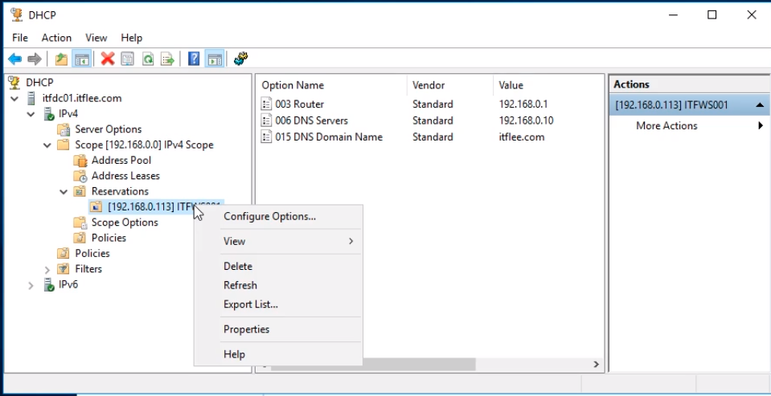Select the Policies node under IPv4
771x396 pixels.
92,254
